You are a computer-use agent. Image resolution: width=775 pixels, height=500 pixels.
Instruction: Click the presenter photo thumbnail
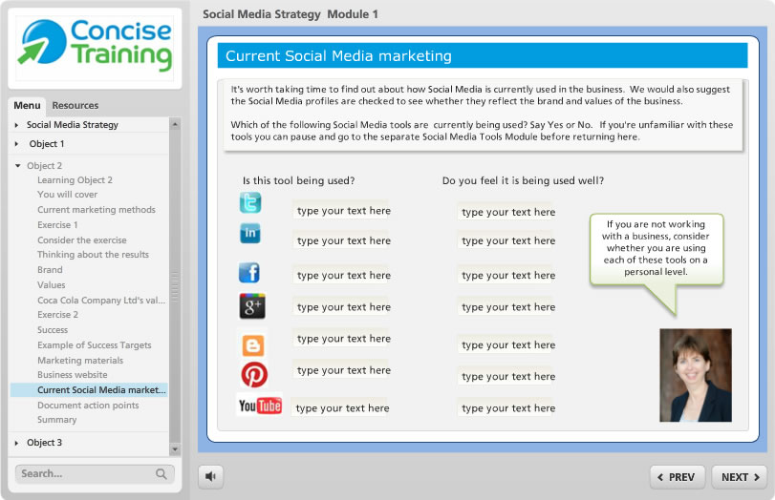[x=696, y=375]
